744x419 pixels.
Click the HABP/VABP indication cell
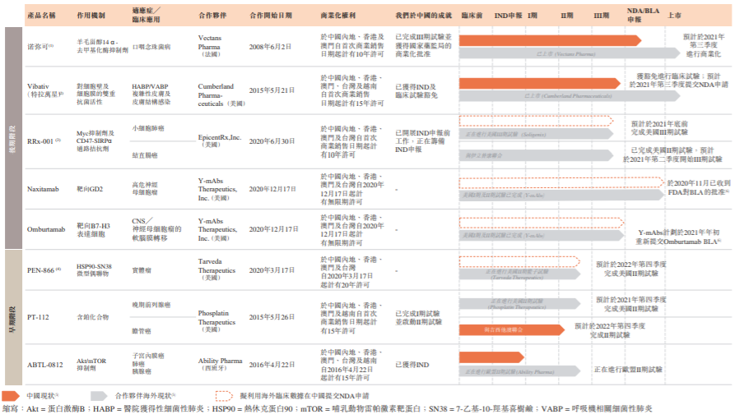click(151, 94)
